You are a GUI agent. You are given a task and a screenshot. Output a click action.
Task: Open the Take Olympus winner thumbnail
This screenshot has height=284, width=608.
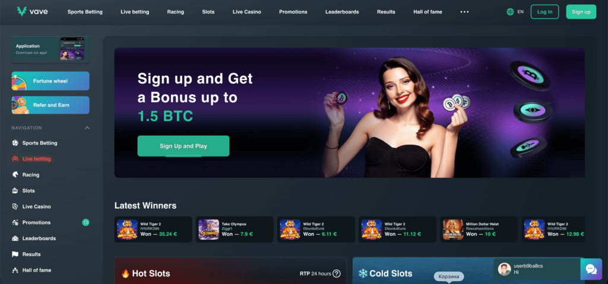pos(208,229)
